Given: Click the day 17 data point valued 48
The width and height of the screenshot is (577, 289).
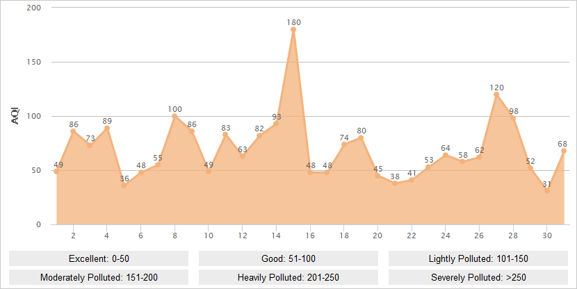Looking at the screenshot, I should click(x=327, y=172).
